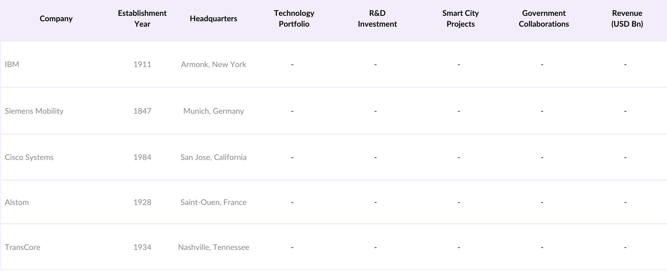Select the IBM company cell

[12, 65]
